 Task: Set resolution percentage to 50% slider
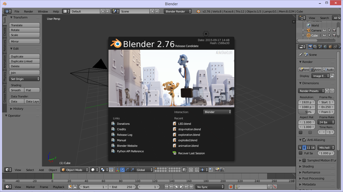click(x=307, y=111)
